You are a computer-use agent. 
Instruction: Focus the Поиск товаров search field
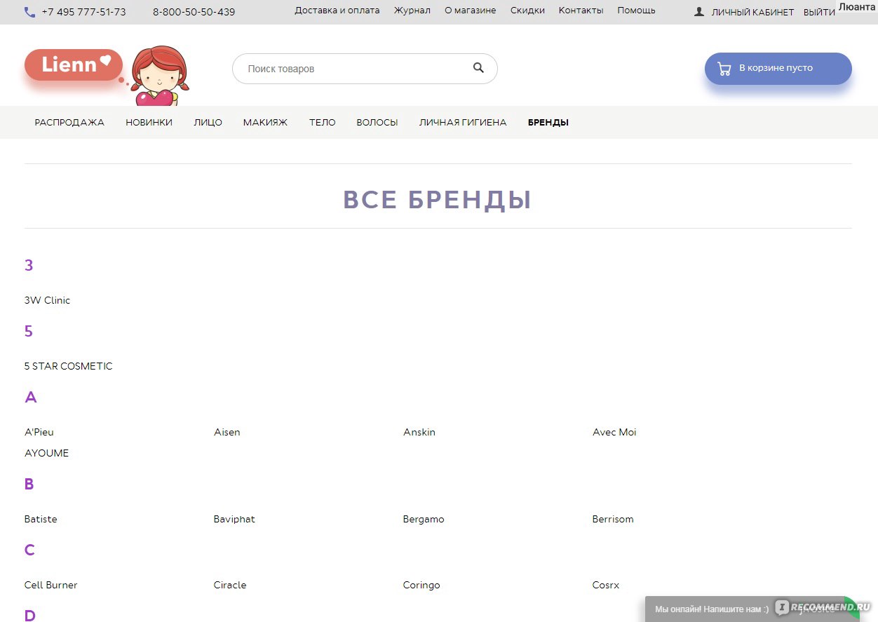click(365, 69)
